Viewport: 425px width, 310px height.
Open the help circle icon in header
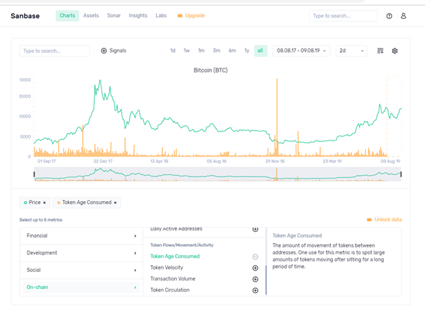389,16
